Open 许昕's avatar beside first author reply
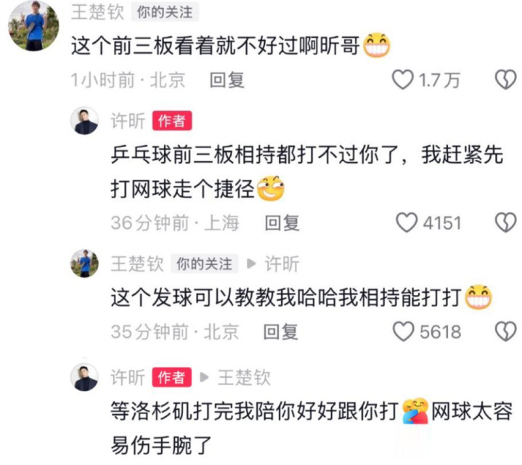The image size is (522, 465). pyautogui.click(x=84, y=121)
